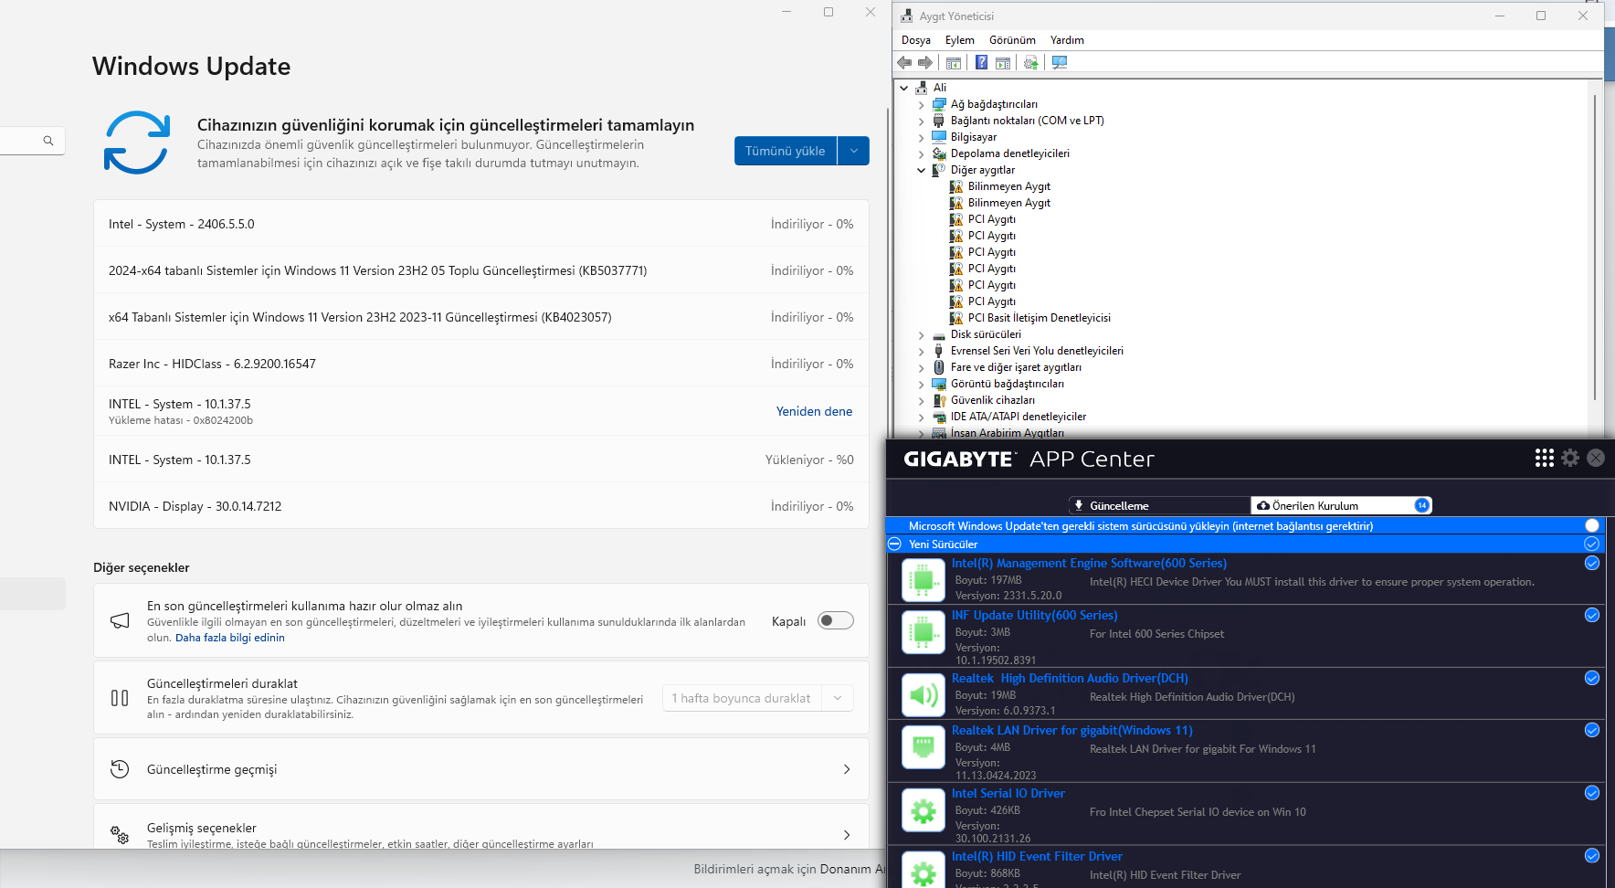Select Evrensel Seri Veri Yolu denetleyicileri
This screenshot has width=1615, height=888.
(1037, 351)
